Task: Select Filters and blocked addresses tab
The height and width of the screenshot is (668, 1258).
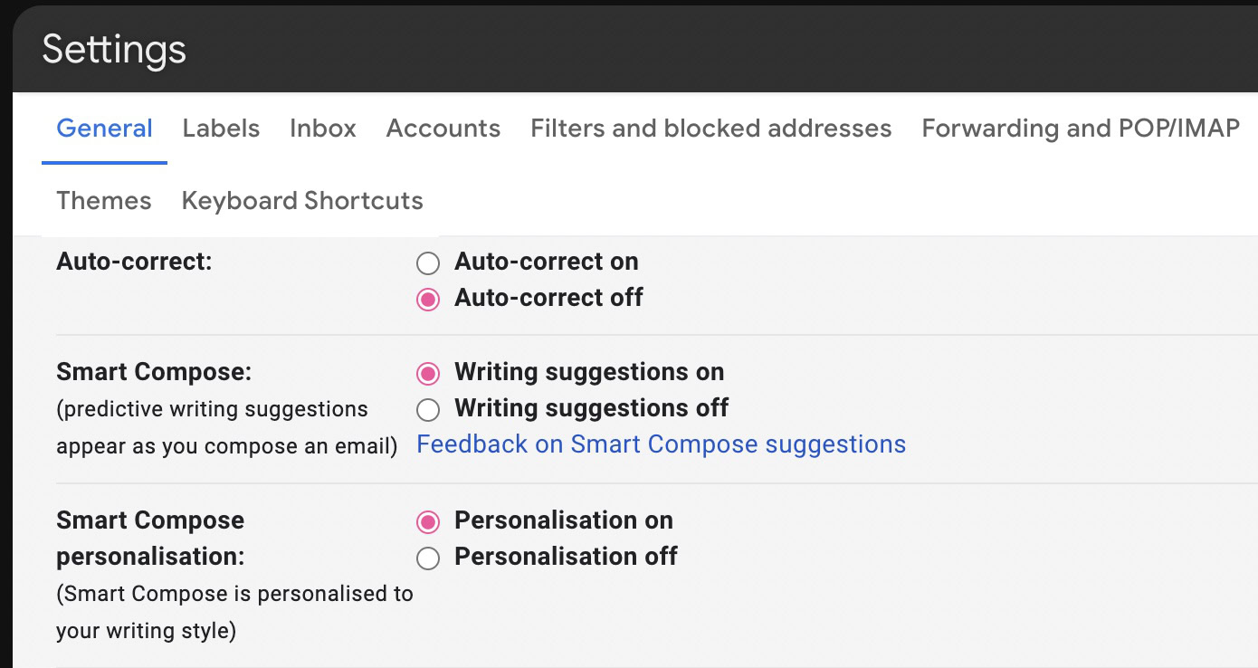Action: click(x=711, y=129)
